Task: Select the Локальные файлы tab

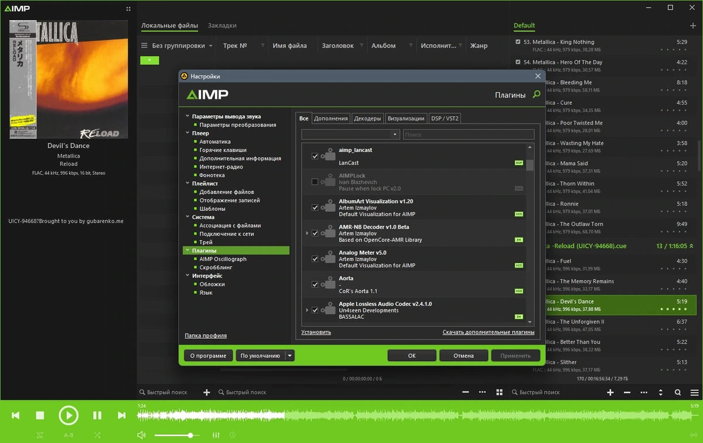Action: click(169, 26)
